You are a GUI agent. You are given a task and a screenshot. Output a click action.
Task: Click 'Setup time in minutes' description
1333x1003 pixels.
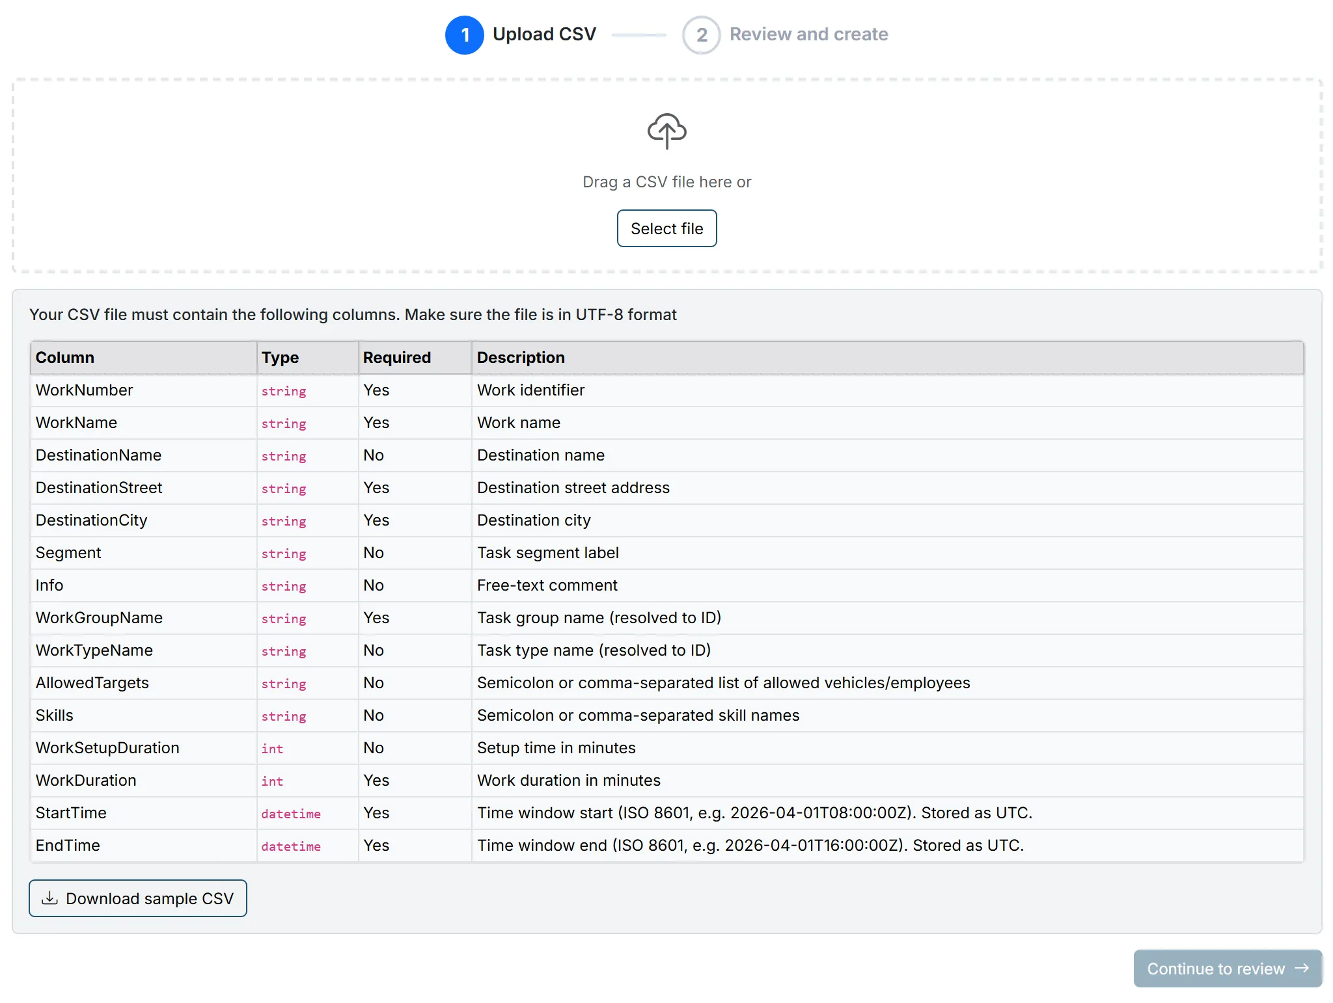[556, 748]
